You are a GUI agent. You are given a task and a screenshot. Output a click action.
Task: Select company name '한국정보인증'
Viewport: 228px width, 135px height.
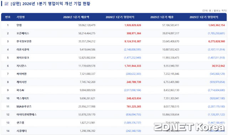(x=24, y=41)
